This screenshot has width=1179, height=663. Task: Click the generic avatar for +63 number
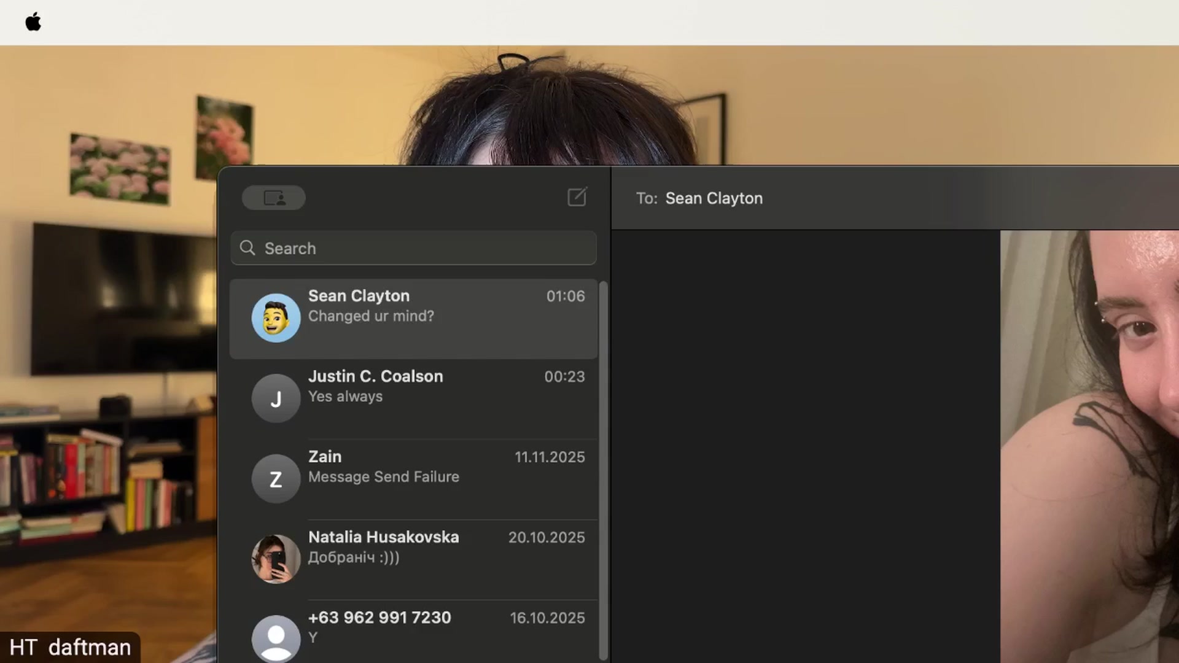click(x=276, y=639)
